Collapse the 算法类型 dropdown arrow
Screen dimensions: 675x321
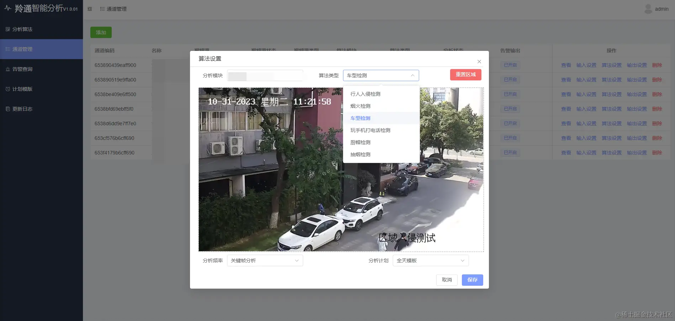click(412, 75)
